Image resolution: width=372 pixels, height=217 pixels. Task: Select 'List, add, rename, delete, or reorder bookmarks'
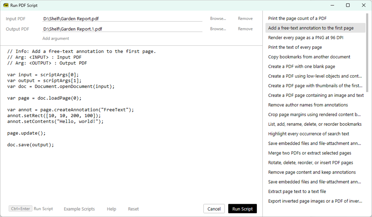pyautogui.click(x=315, y=124)
